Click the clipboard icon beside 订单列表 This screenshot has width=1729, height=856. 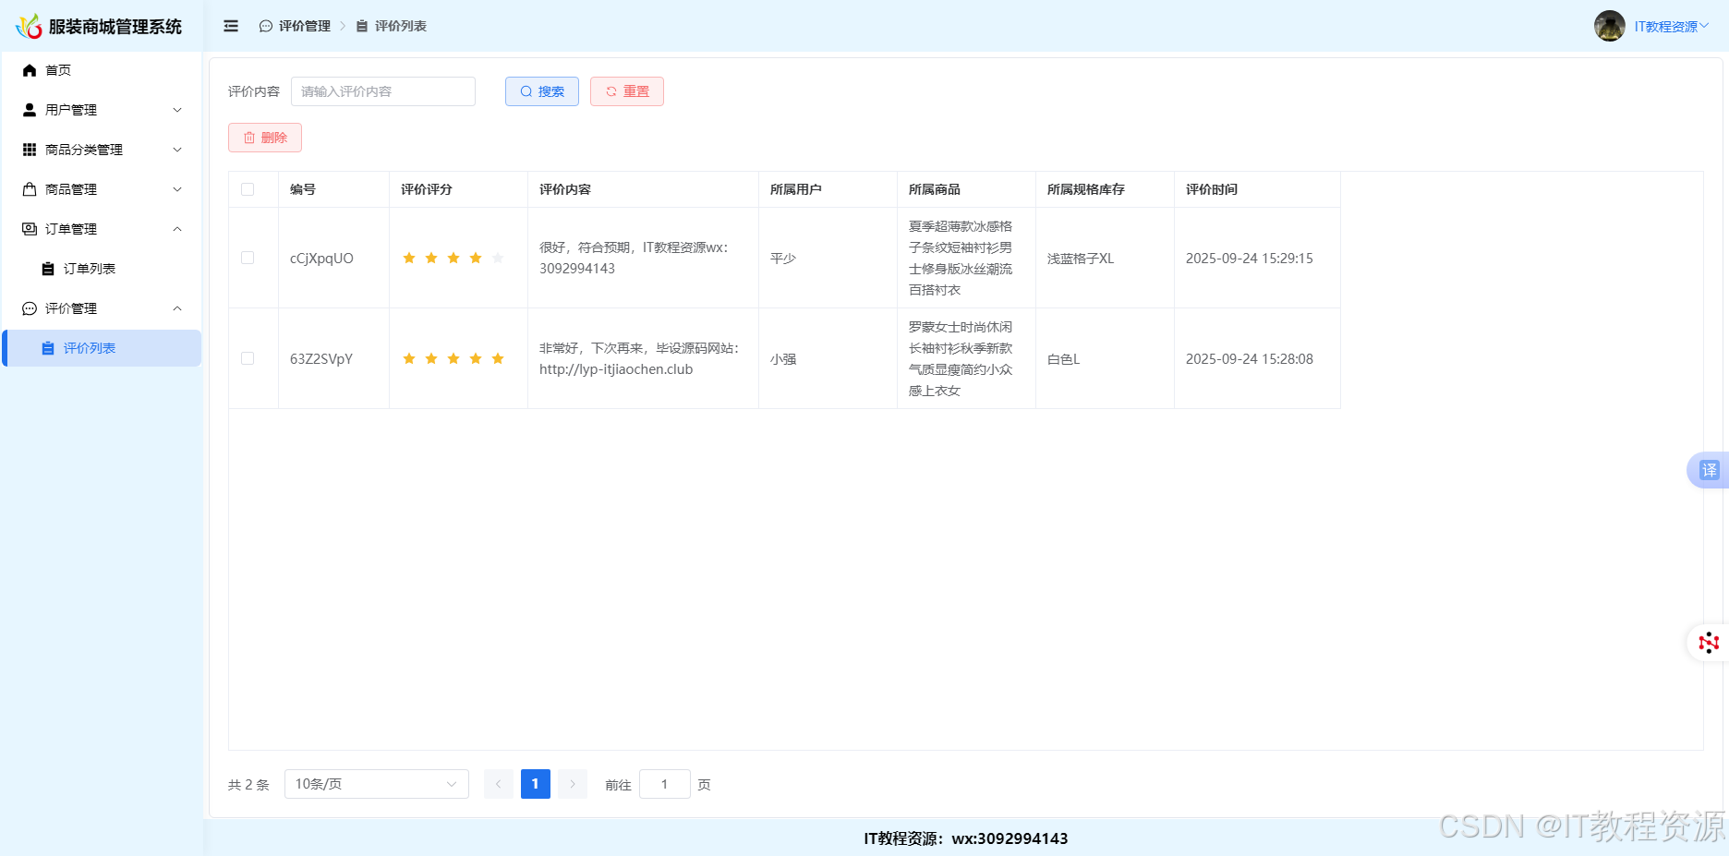point(48,269)
